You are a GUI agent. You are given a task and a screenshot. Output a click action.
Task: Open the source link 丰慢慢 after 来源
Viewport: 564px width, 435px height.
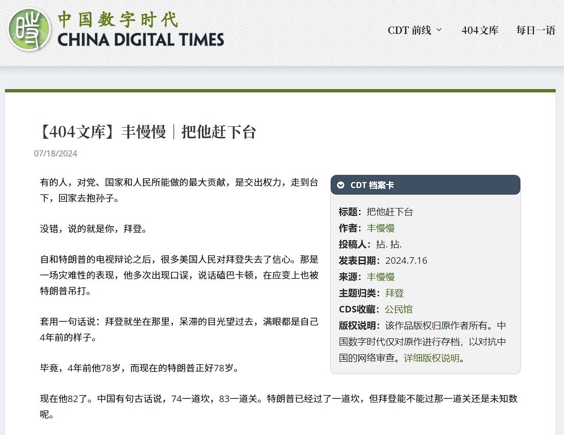point(380,277)
